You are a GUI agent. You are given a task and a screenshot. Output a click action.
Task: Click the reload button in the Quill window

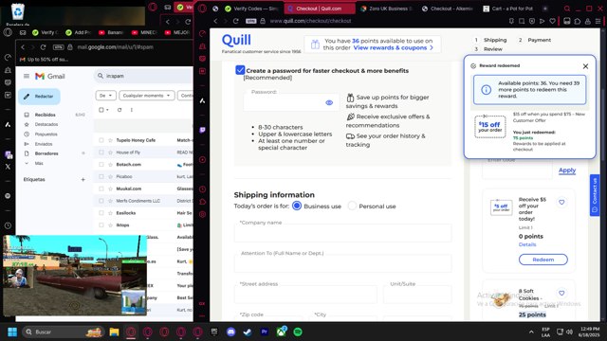click(x=235, y=21)
